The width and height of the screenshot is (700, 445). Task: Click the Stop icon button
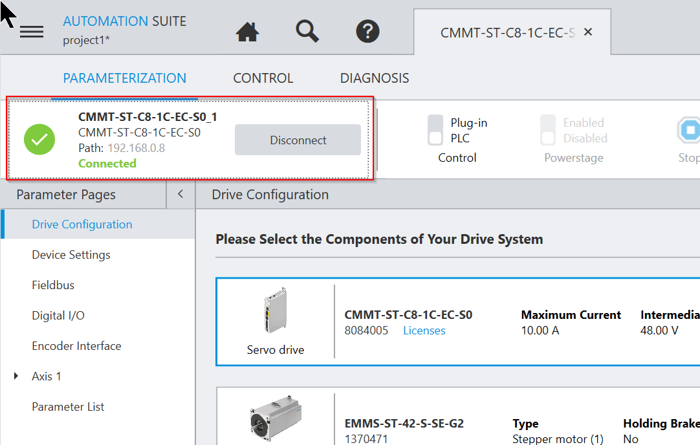click(689, 130)
